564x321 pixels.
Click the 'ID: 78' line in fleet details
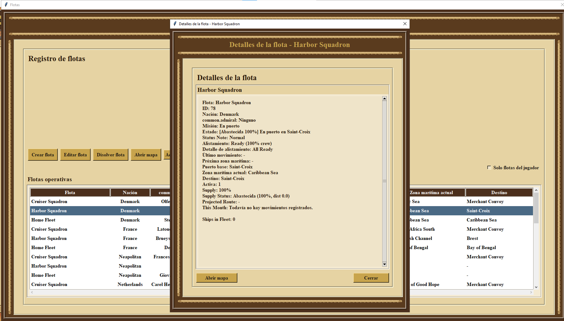click(x=209, y=108)
